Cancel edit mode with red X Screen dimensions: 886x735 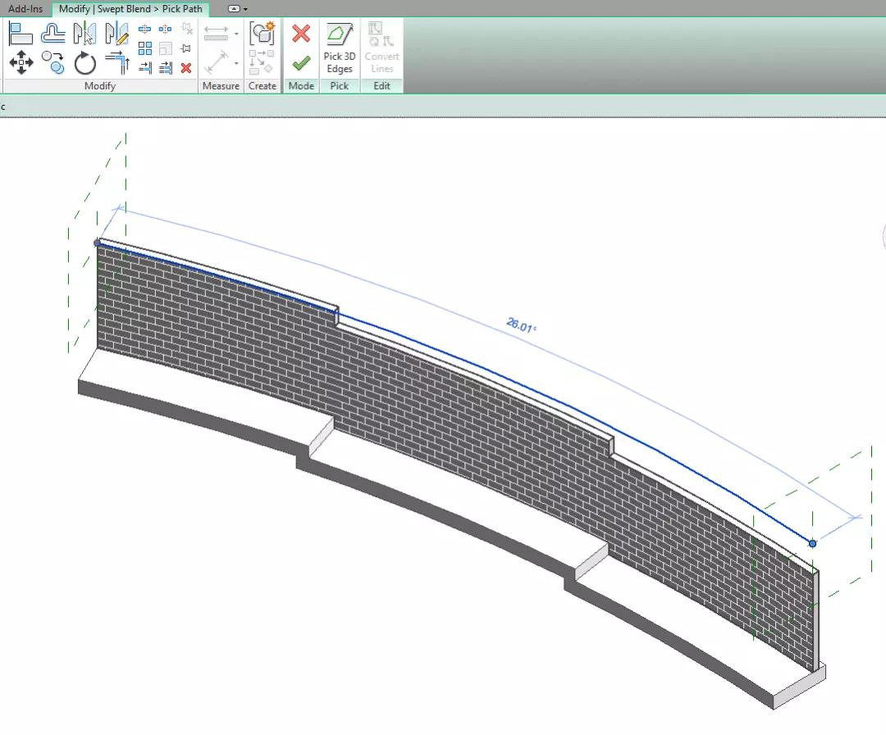click(301, 34)
